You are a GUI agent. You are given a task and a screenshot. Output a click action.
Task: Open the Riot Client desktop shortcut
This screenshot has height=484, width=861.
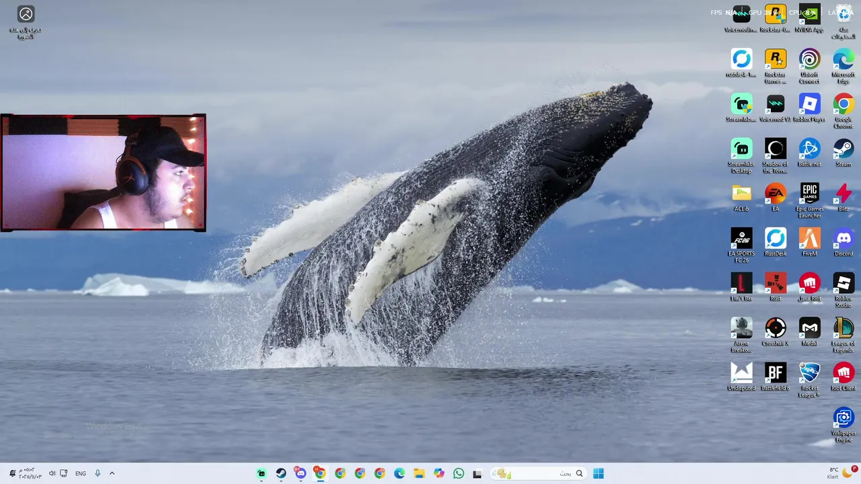click(x=844, y=376)
